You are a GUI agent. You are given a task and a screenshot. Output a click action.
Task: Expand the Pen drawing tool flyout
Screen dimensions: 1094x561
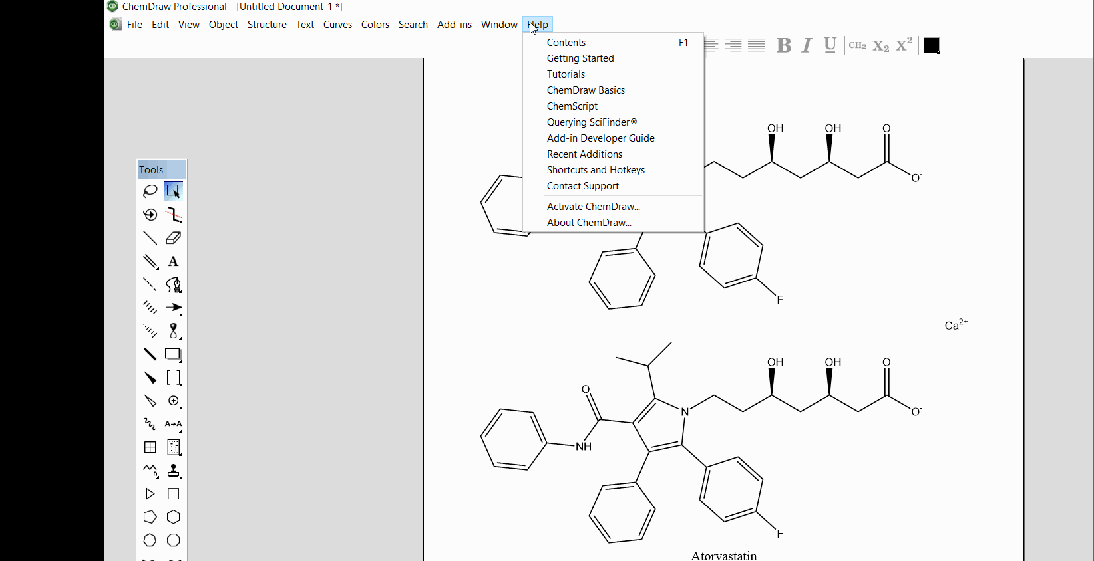pyautogui.click(x=174, y=284)
